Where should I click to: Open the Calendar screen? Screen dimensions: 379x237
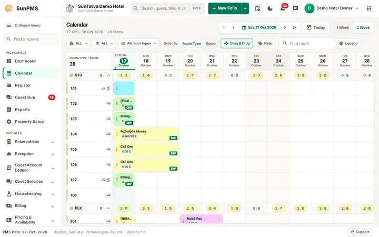pos(31,73)
